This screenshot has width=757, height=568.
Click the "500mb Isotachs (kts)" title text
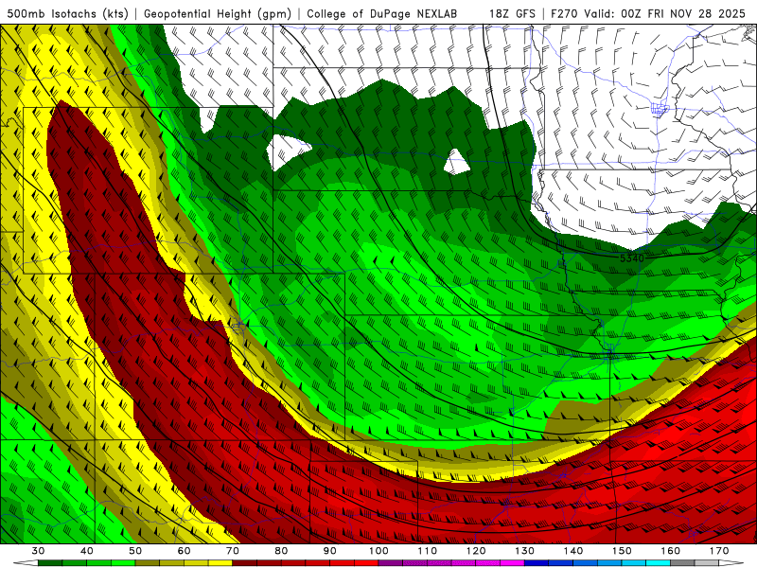coord(67,14)
